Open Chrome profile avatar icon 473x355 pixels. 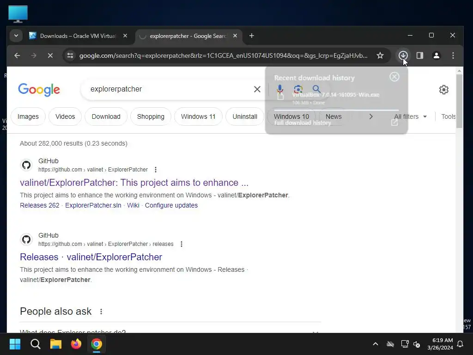[x=436, y=55]
